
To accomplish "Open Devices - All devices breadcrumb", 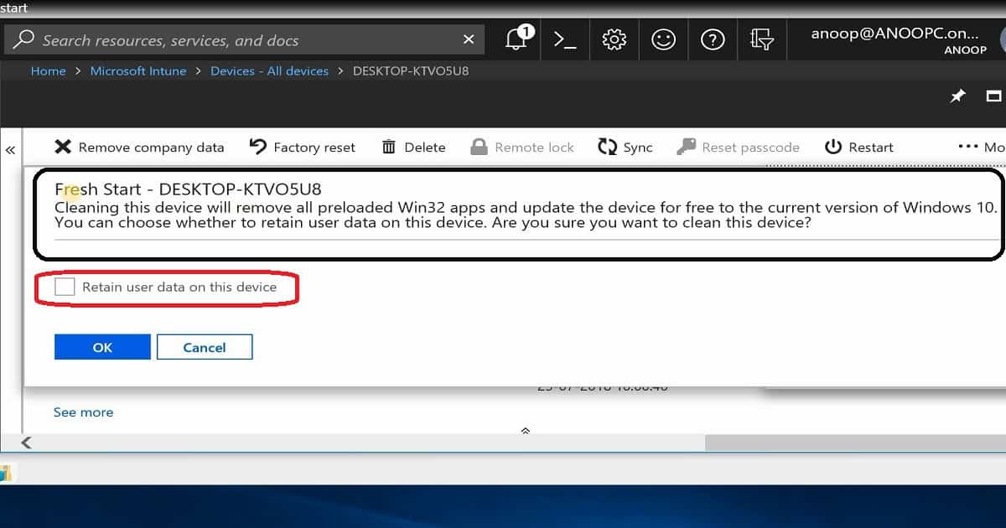I will pos(269,71).
